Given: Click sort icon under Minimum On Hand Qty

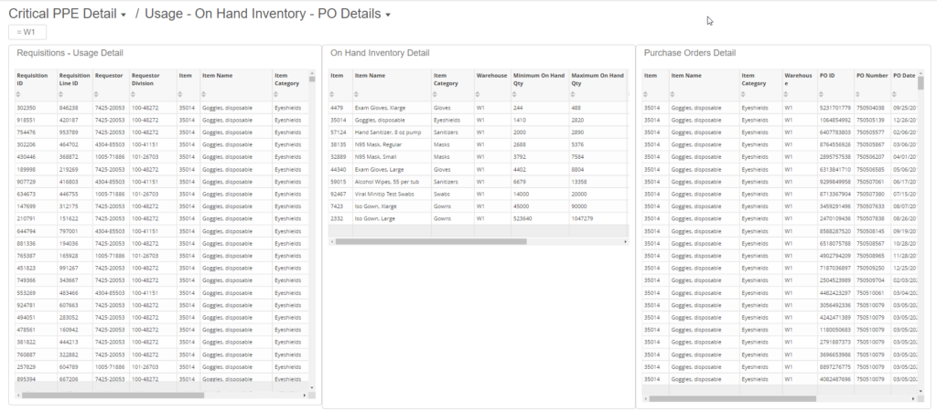Looking at the screenshot, I should 515,94.
